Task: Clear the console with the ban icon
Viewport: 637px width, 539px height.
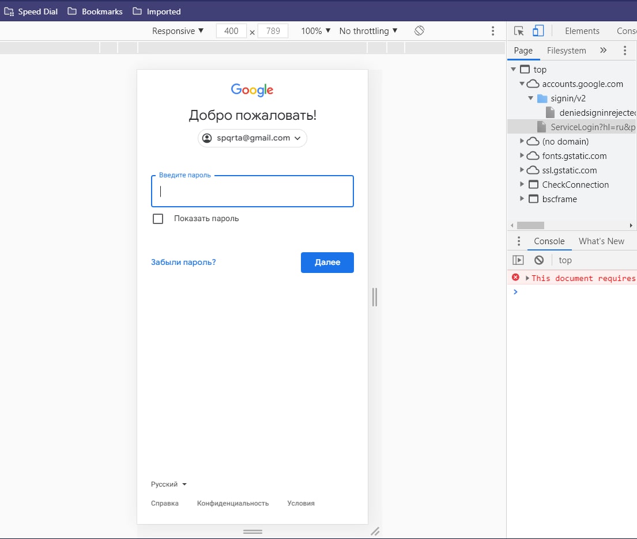Action: pyautogui.click(x=538, y=260)
